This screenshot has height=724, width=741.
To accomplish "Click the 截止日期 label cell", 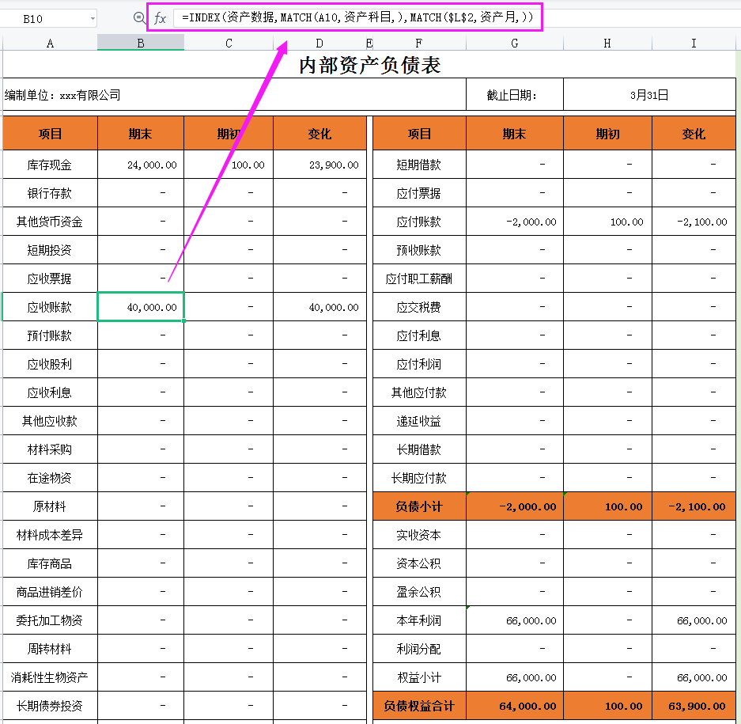I will pos(513,93).
